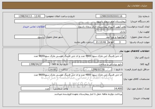Select the text روز و

tap(111, 42)
